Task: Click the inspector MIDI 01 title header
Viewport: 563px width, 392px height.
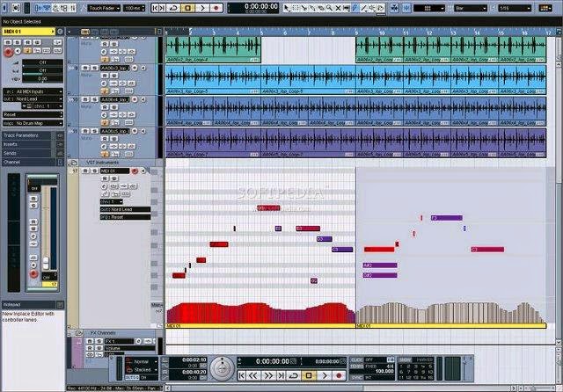Action: click(28, 32)
